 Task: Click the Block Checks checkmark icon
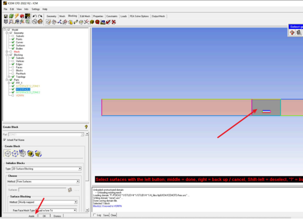[x=108, y=22]
